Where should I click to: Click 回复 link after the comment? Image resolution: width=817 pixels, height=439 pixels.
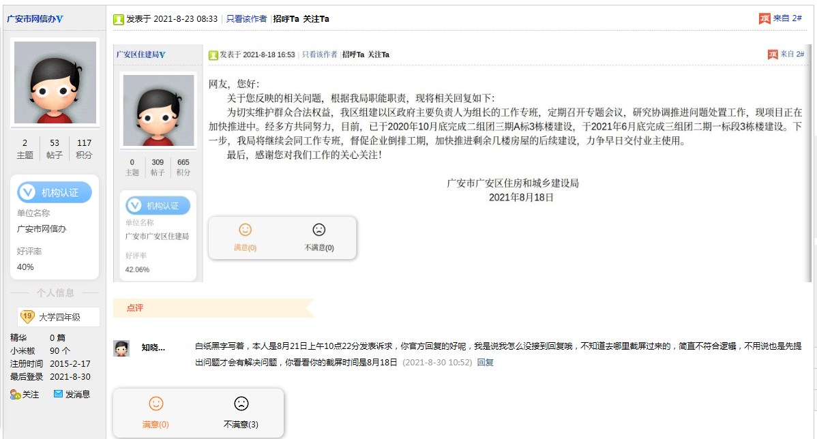coord(485,362)
